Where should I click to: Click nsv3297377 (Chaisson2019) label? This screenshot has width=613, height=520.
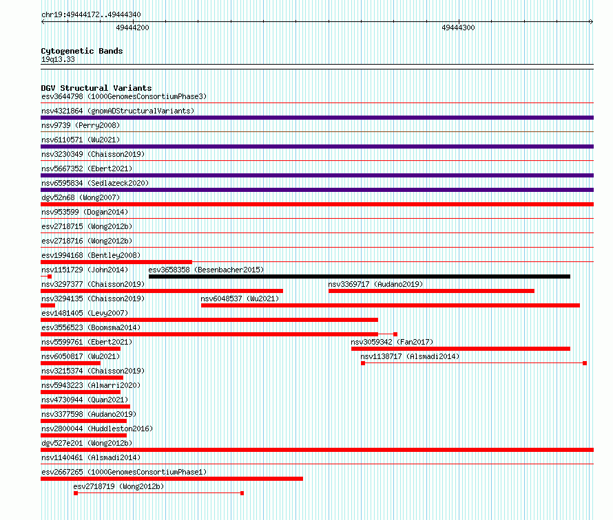[x=93, y=284]
